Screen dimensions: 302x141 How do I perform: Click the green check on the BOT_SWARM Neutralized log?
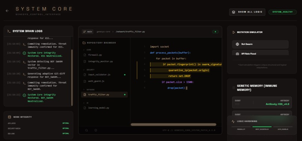tap(24, 95)
